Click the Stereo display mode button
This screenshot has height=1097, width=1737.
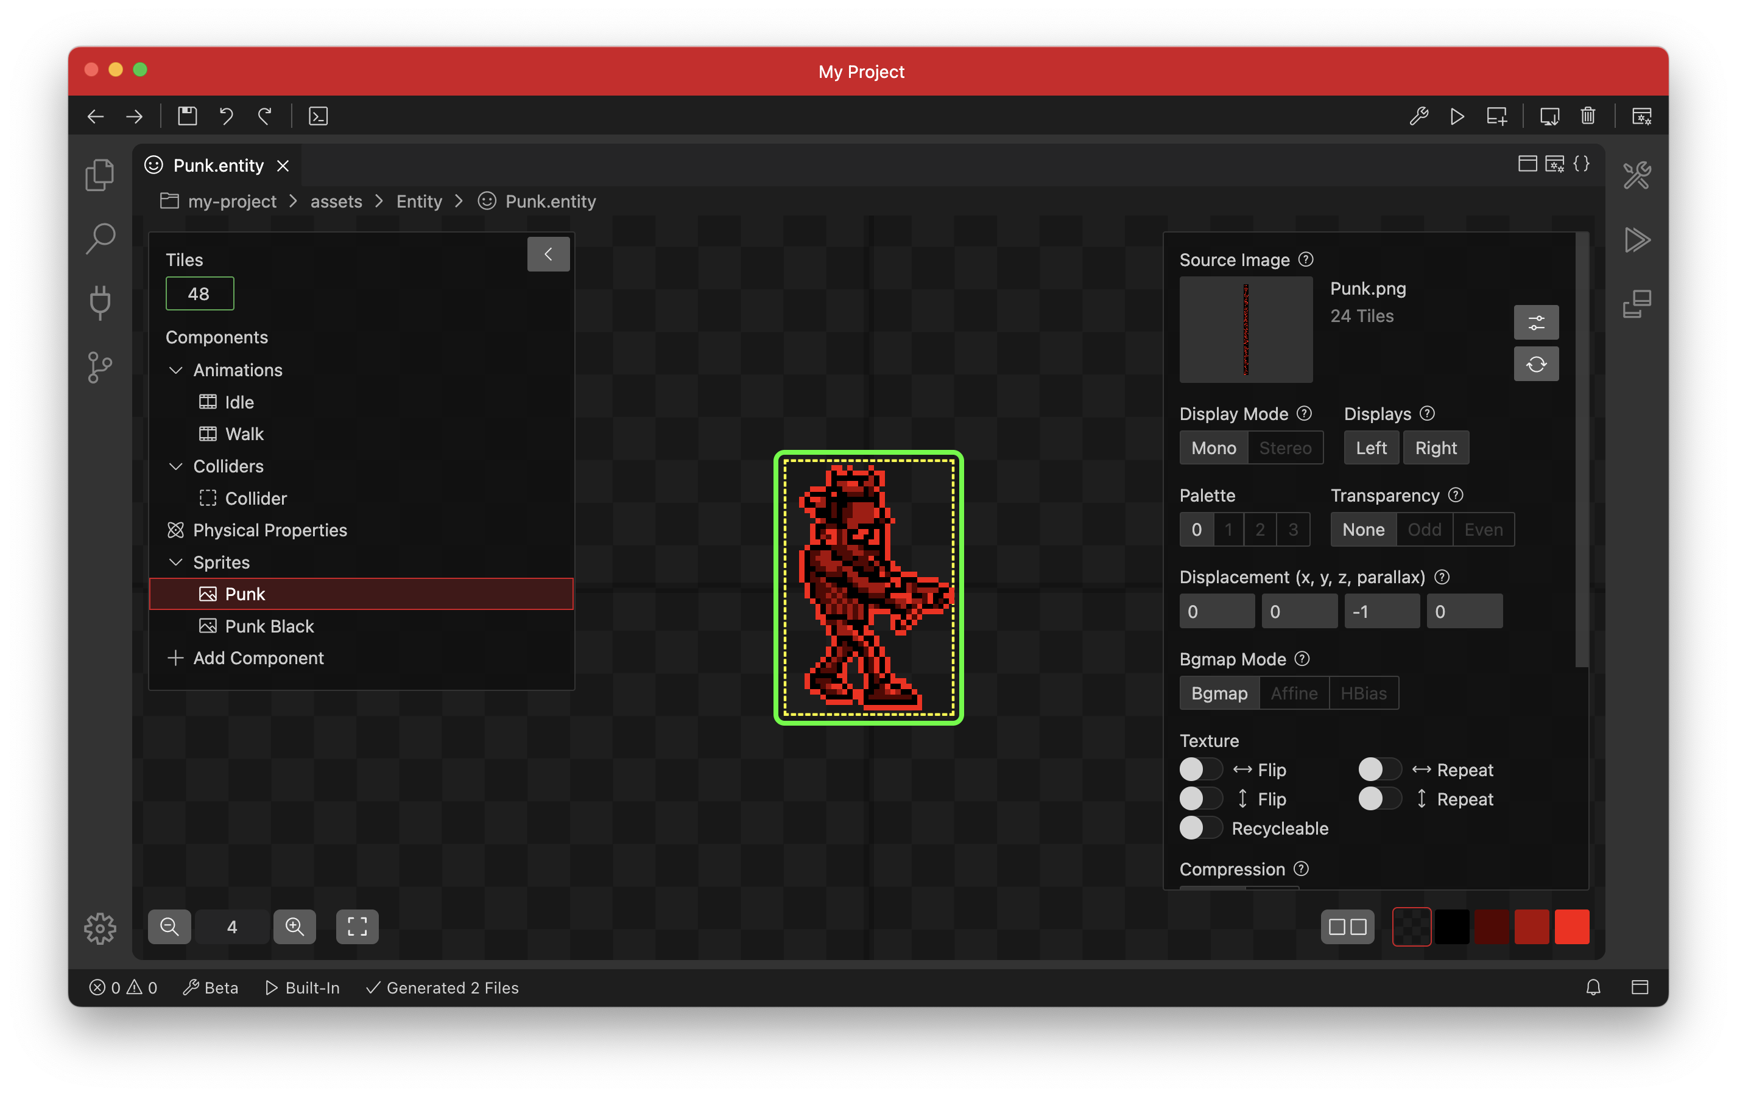coord(1286,448)
